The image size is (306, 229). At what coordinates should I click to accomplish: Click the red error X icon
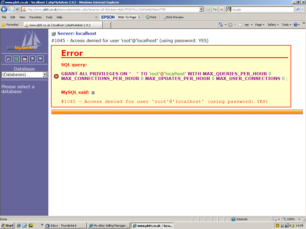pyautogui.click(x=56, y=76)
